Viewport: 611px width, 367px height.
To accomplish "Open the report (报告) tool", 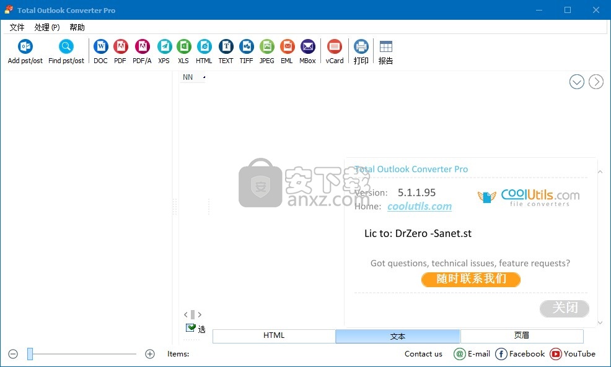I will point(386,52).
